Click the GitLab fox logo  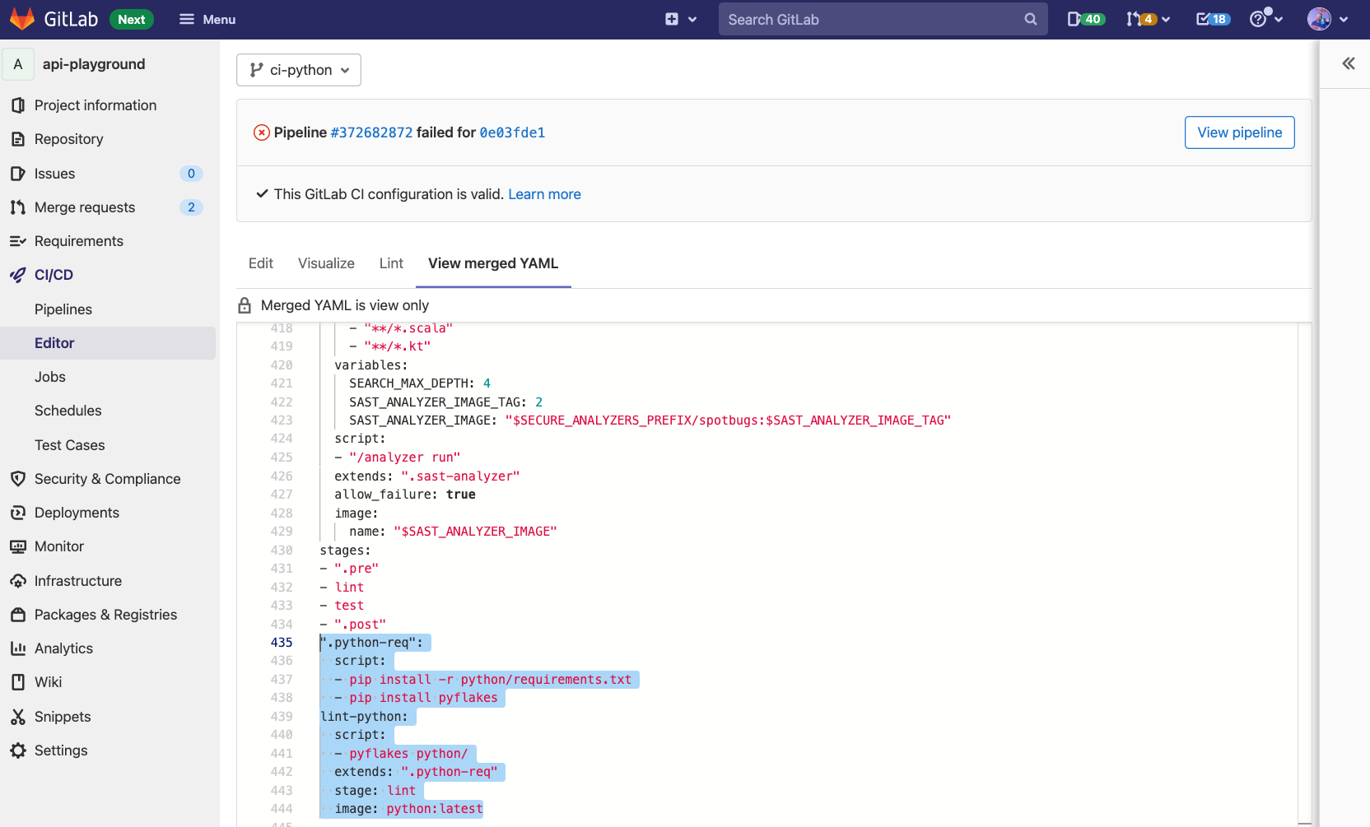coord(22,19)
